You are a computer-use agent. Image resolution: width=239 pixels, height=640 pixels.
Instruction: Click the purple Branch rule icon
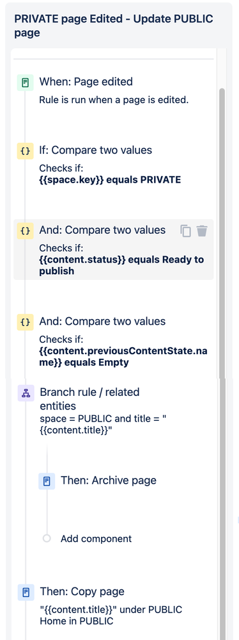26,393
